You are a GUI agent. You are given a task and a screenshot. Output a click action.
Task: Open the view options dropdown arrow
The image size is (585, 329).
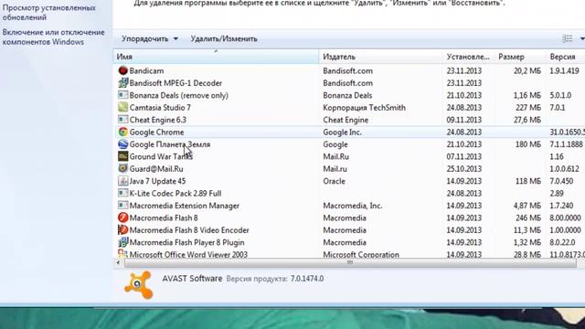coord(581,38)
